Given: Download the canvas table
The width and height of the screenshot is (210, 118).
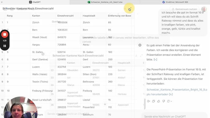Looking at the screenshot, I should (125, 9).
